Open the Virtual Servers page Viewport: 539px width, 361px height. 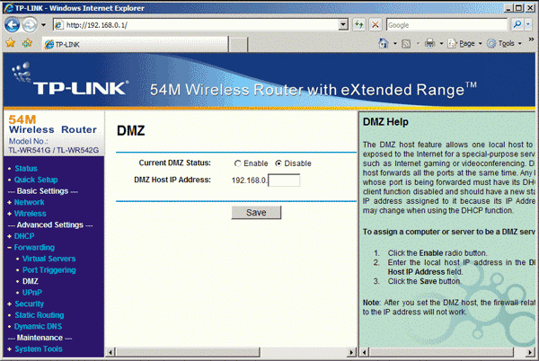49,259
